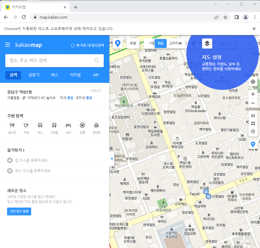The width and height of the screenshot is (260, 248).
Task: Dismiss the Chrome automation info bar
Action: [x=254, y=29]
